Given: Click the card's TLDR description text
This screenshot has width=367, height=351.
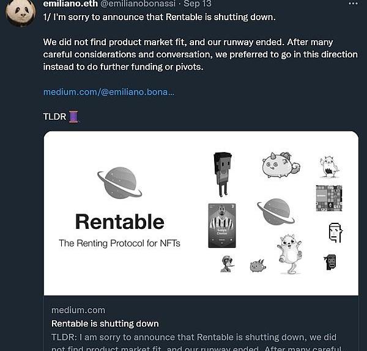Looking at the screenshot, I should [194, 338].
